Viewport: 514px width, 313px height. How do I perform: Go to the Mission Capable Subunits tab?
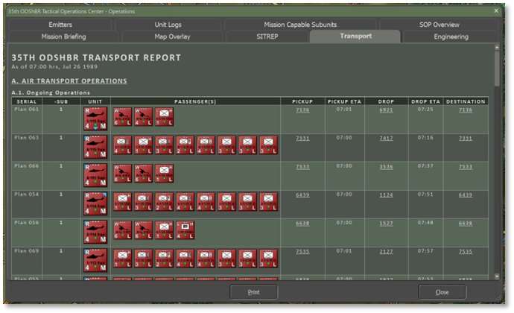299,25
